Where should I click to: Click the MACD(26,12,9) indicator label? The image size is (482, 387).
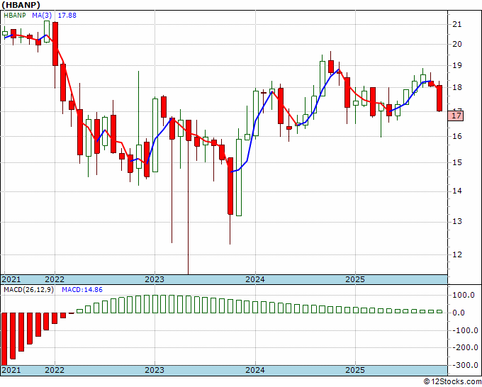coord(28,290)
